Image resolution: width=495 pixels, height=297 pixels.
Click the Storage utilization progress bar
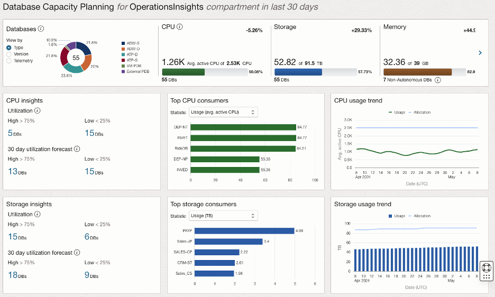click(x=316, y=72)
